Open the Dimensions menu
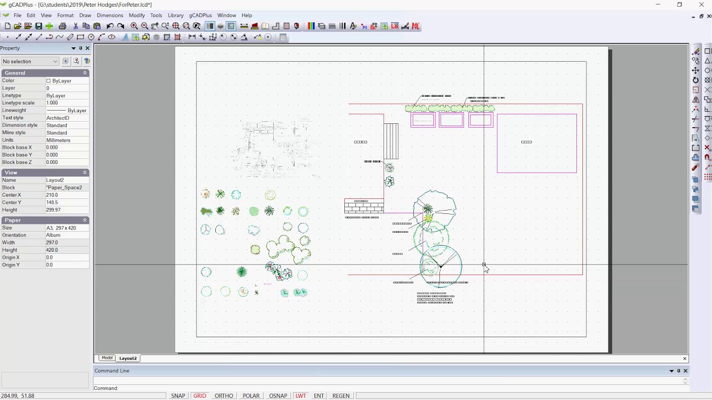This screenshot has height=400, width=712. pos(110,15)
